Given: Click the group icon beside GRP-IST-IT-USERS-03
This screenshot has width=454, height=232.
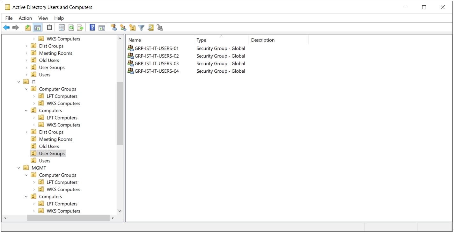Looking at the screenshot, I should (x=131, y=63).
